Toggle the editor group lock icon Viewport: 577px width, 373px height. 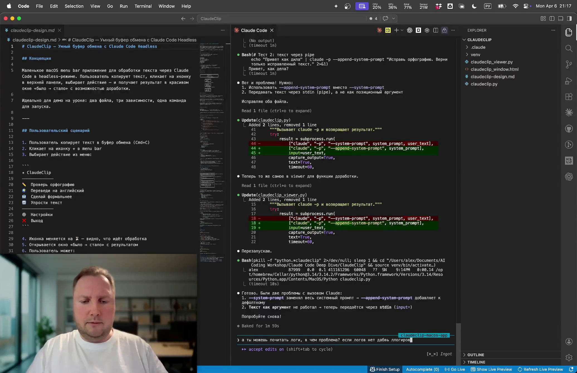[x=444, y=30]
